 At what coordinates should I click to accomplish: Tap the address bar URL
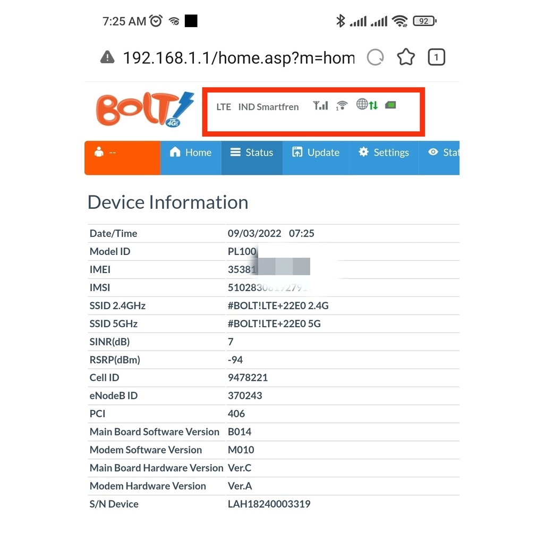click(x=238, y=57)
